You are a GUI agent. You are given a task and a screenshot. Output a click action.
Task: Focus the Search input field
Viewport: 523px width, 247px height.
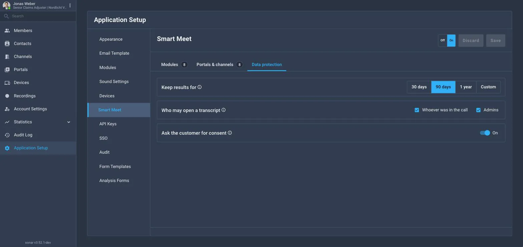pyautogui.click(x=38, y=16)
